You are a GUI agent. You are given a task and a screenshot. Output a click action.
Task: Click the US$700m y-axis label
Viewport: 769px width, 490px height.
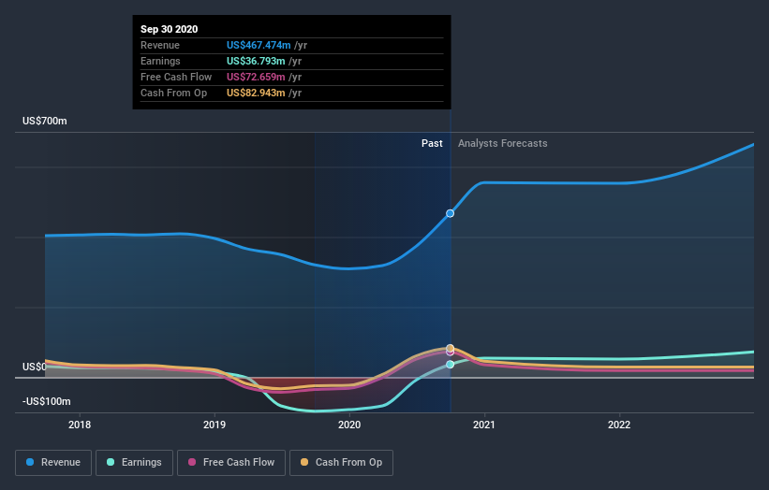tap(45, 121)
